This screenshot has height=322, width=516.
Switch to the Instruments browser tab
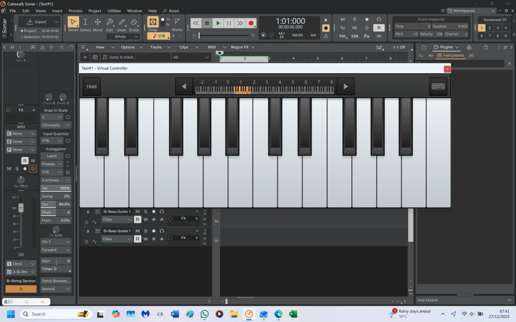coord(450,55)
